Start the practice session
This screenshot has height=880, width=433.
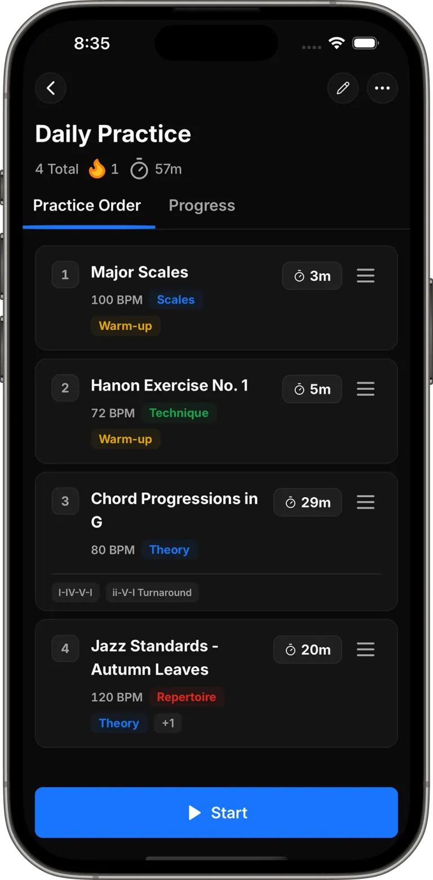coord(216,812)
